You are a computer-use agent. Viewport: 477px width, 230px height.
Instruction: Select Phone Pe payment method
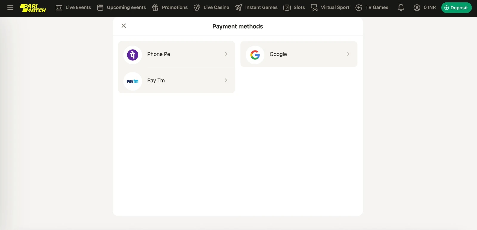click(x=176, y=54)
